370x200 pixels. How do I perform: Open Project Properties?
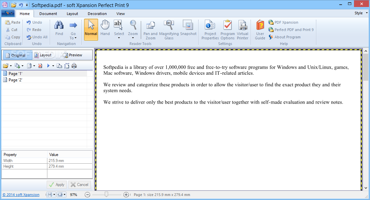pyautogui.click(x=210, y=30)
